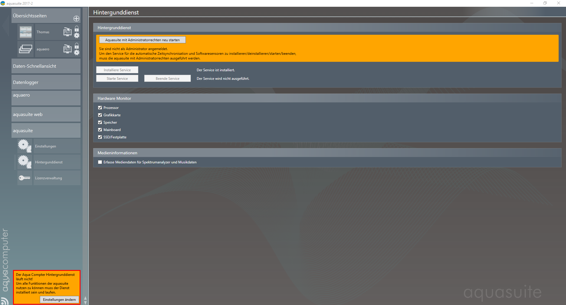Click the sidebar scroll down arrow
The height and width of the screenshot is (305, 566).
click(x=85, y=303)
